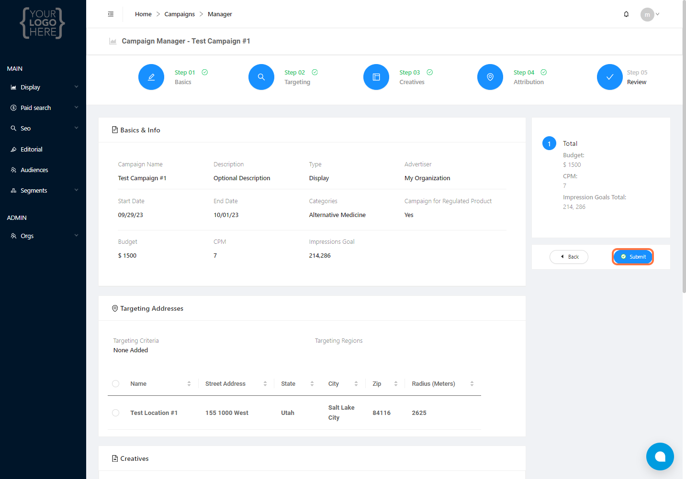The image size is (686, 479).
Task: Click the Step 05 Review checkmark icon
Action: coord(610,77)
